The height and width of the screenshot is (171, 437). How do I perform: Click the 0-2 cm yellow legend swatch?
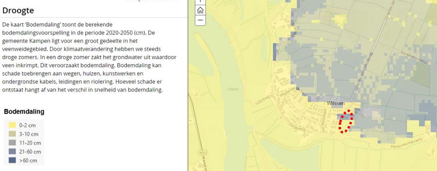(x=12, y=125)
